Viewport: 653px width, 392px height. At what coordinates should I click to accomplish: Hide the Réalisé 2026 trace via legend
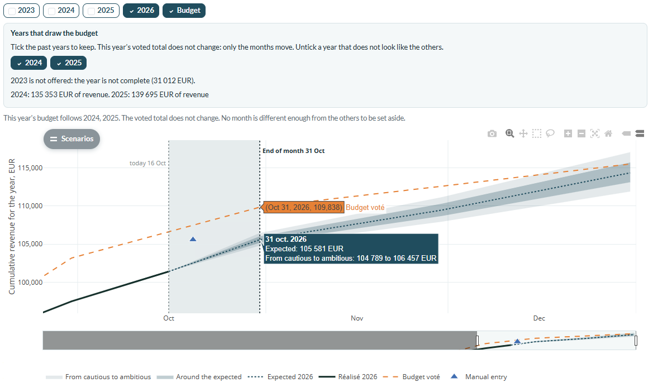coord(348,376)
